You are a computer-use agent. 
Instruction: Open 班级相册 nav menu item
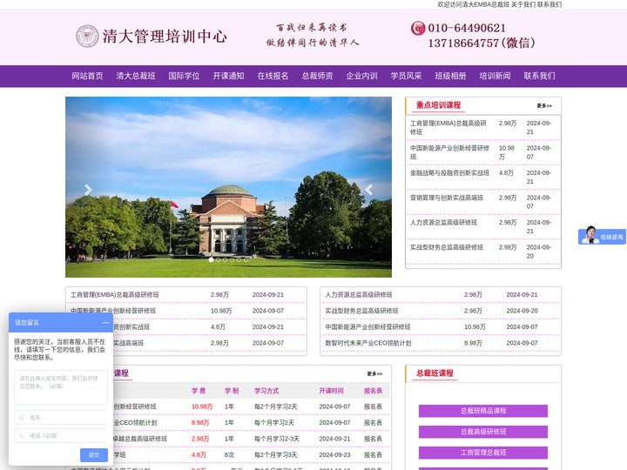(x=450, y=76)
